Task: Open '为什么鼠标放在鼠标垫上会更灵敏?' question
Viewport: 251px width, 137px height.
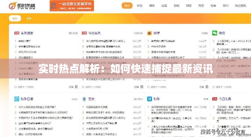Action: click(x=37, y=107)
